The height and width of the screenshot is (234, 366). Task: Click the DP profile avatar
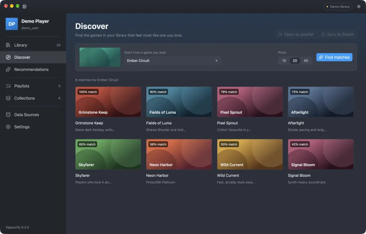click(x=12, y=24)
